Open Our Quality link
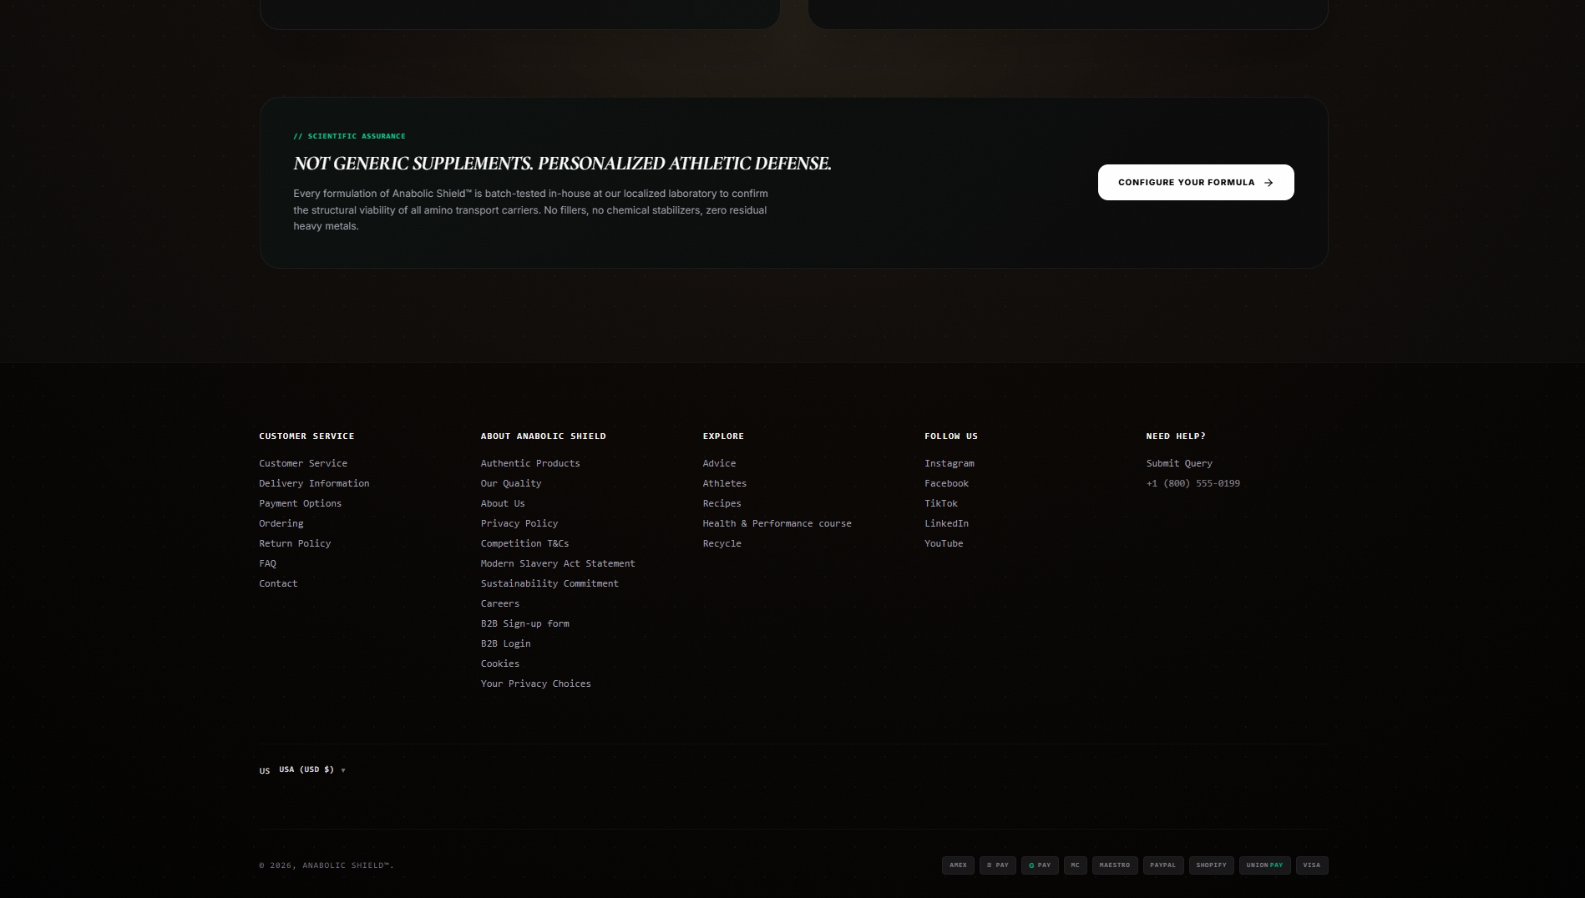 511,483
